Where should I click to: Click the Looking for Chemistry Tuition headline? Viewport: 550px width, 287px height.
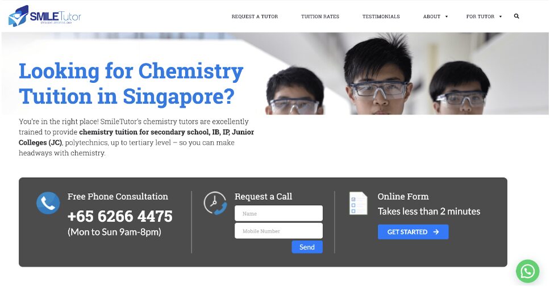[131, 83]
